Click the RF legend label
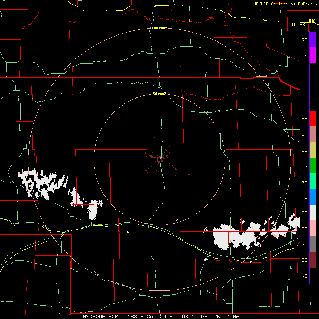This screenshot has height=319, width=319. coord(304,40)
